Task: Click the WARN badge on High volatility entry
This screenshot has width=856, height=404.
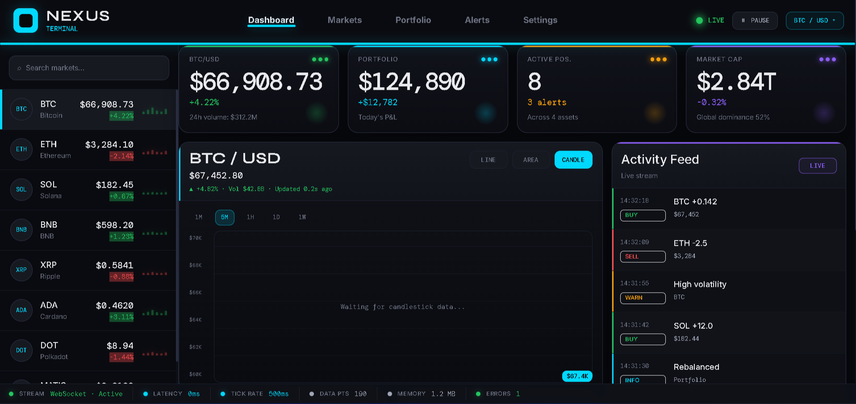Action: tap(643, 298)
